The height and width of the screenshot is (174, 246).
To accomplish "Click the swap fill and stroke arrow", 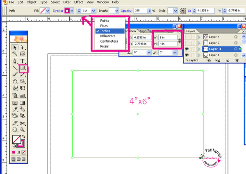I will (x=23, y=137).
